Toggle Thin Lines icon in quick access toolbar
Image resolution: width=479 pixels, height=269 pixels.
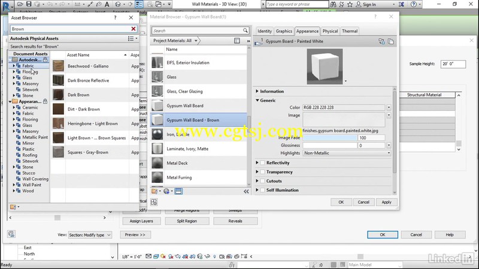(x=139, y=4)
